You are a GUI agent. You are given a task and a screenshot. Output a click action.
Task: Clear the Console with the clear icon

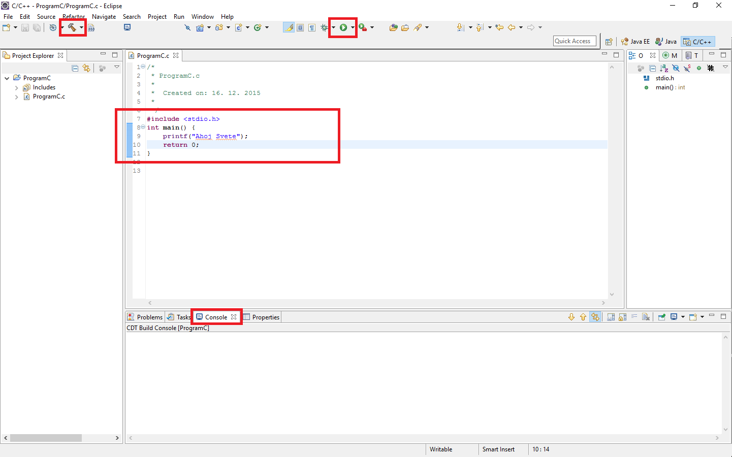click(x=646, y=316)
